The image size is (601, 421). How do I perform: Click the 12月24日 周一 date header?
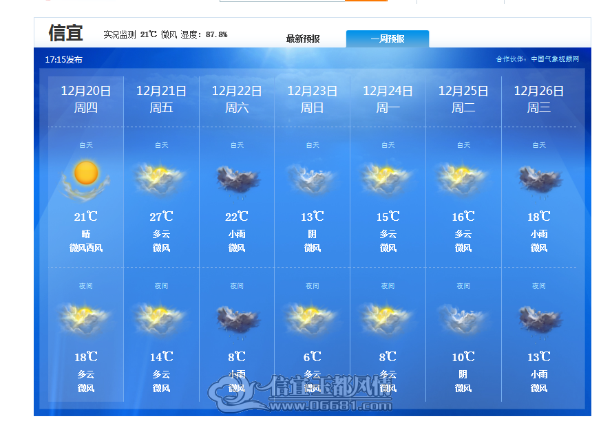coord(388,99)
